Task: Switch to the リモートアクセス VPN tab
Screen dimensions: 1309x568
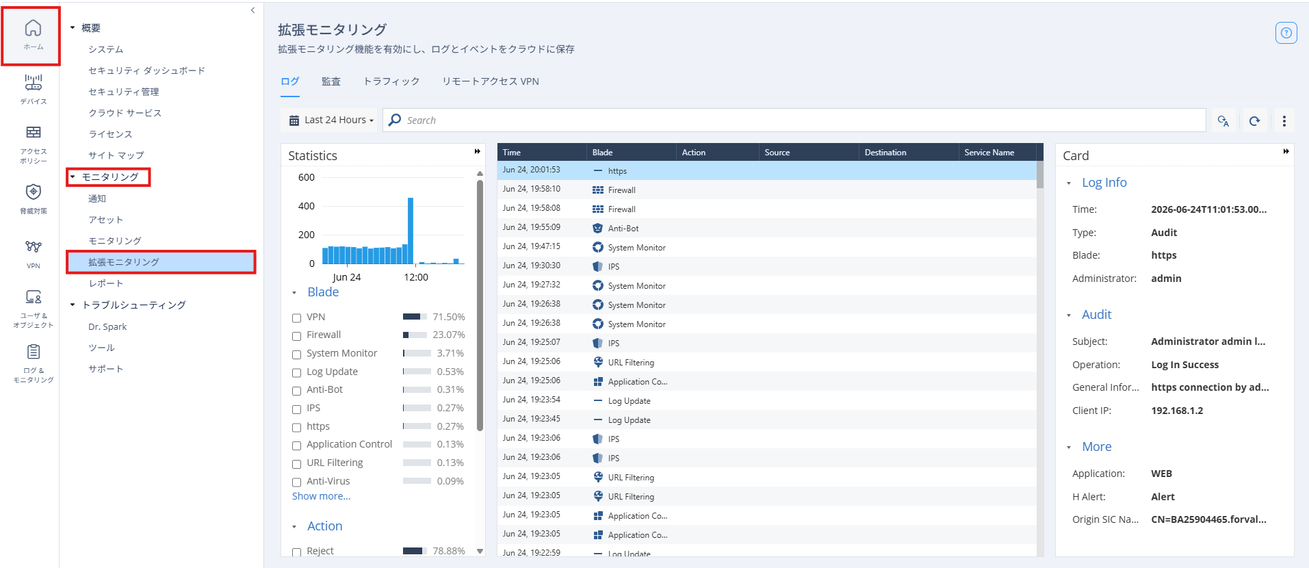Action: [491, 81]
